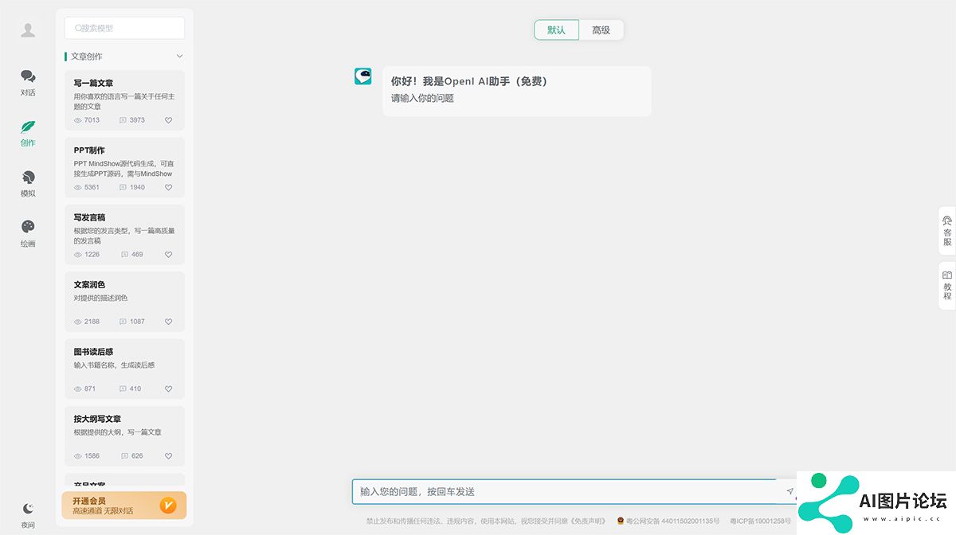This screenshot has width=956, height=535.
Task: Click eye icon on PPT制作 card
Action: click(x=78, y=188)
